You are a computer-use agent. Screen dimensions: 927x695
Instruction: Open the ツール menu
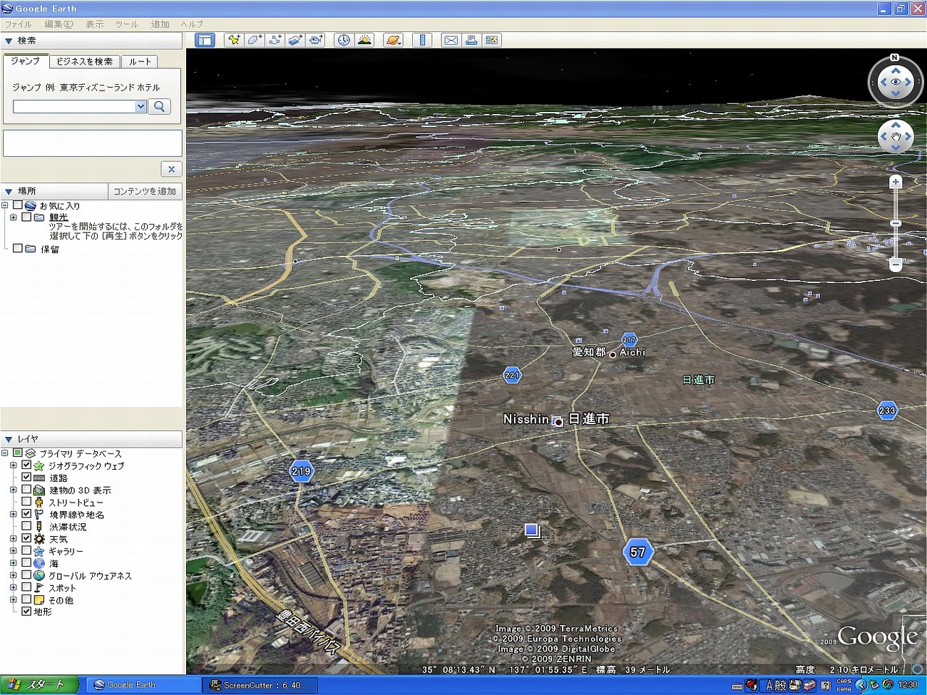click(x=127, y=24)
